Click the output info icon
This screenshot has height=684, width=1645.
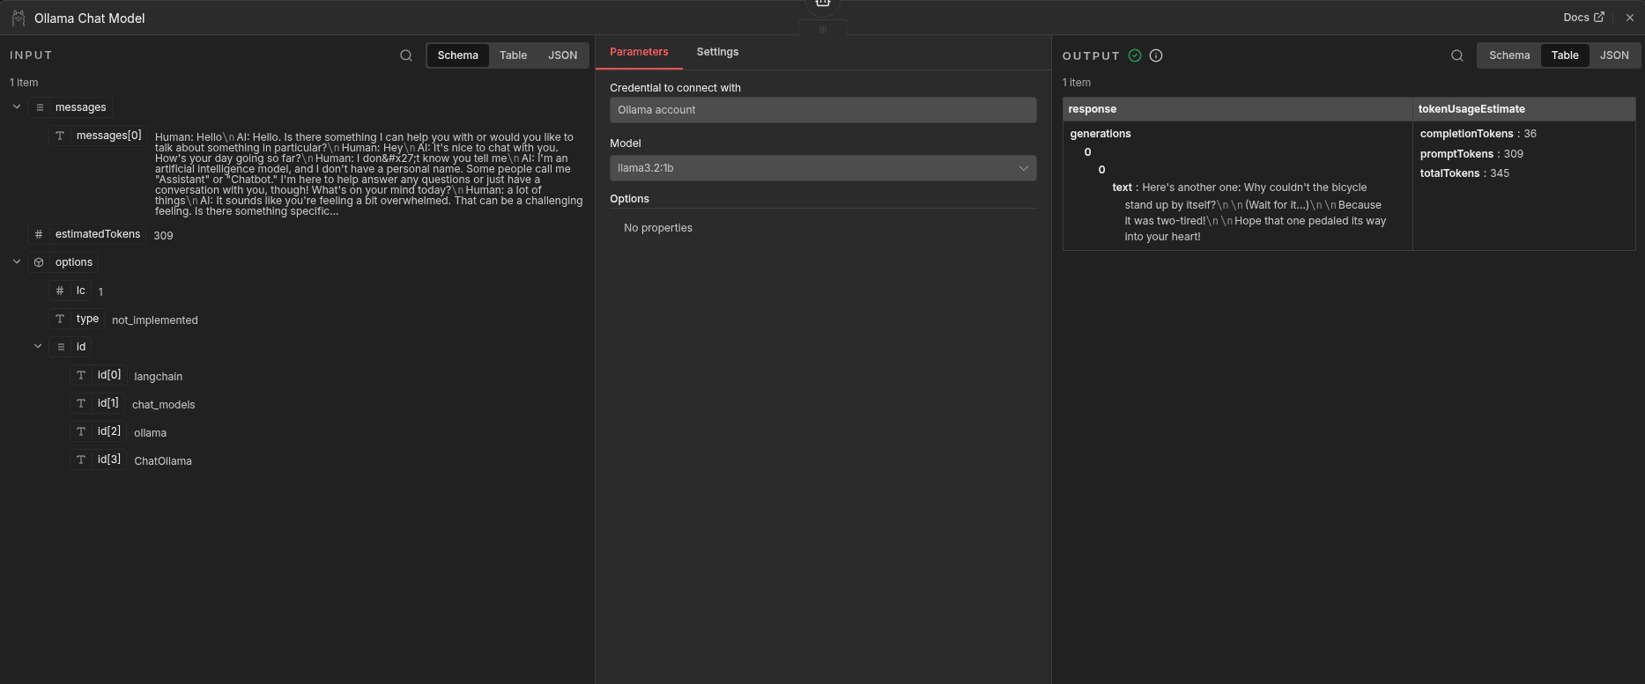1156,55
